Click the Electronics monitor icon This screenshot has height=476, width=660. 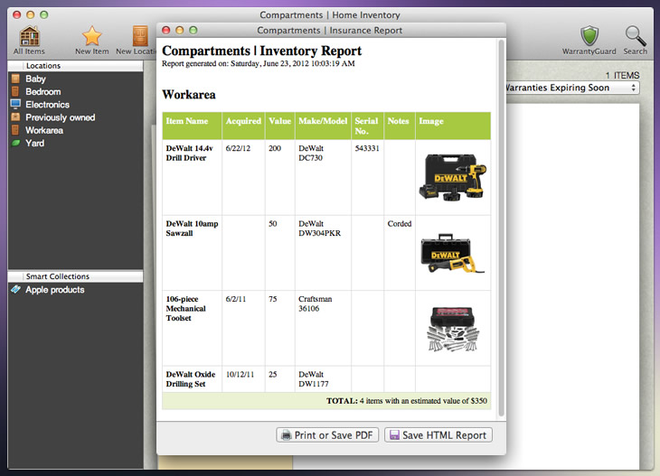pos(15,104)
